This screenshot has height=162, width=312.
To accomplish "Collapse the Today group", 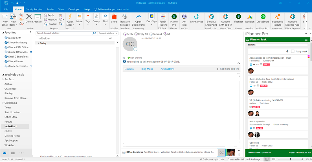I will pyautogui.click(x=38, y=43).
